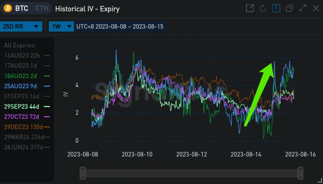Switch to the ETH tab
Viewport: 323px width, 184px height.
tap(42, 9)
